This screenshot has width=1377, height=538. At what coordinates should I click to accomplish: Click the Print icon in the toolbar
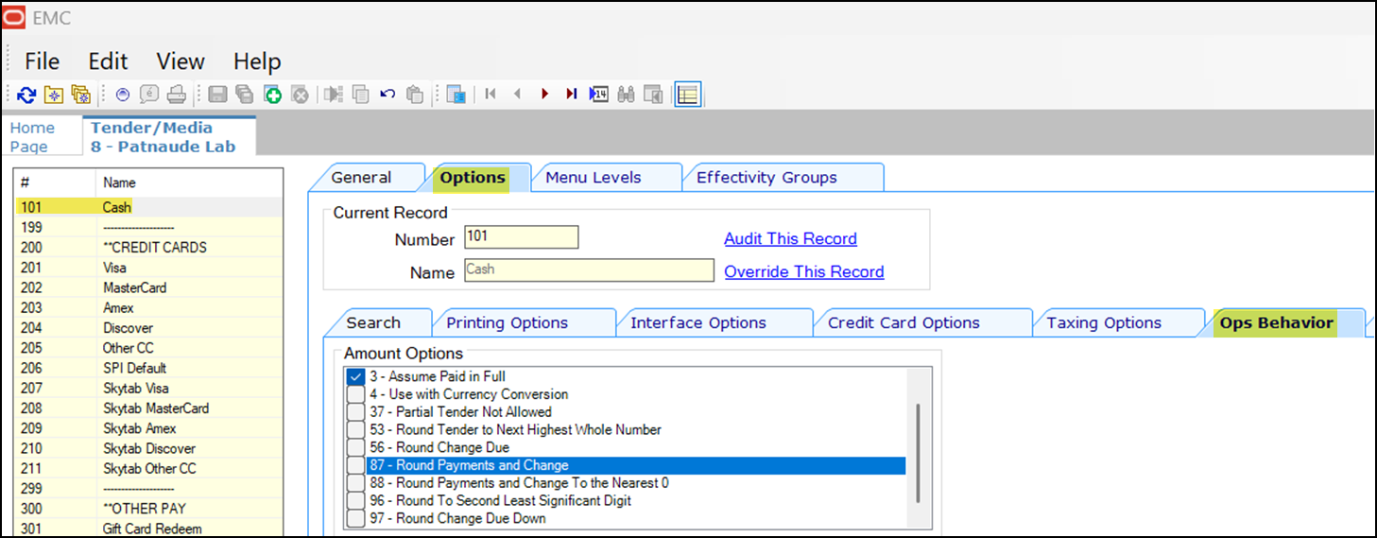tap(176, 95)
